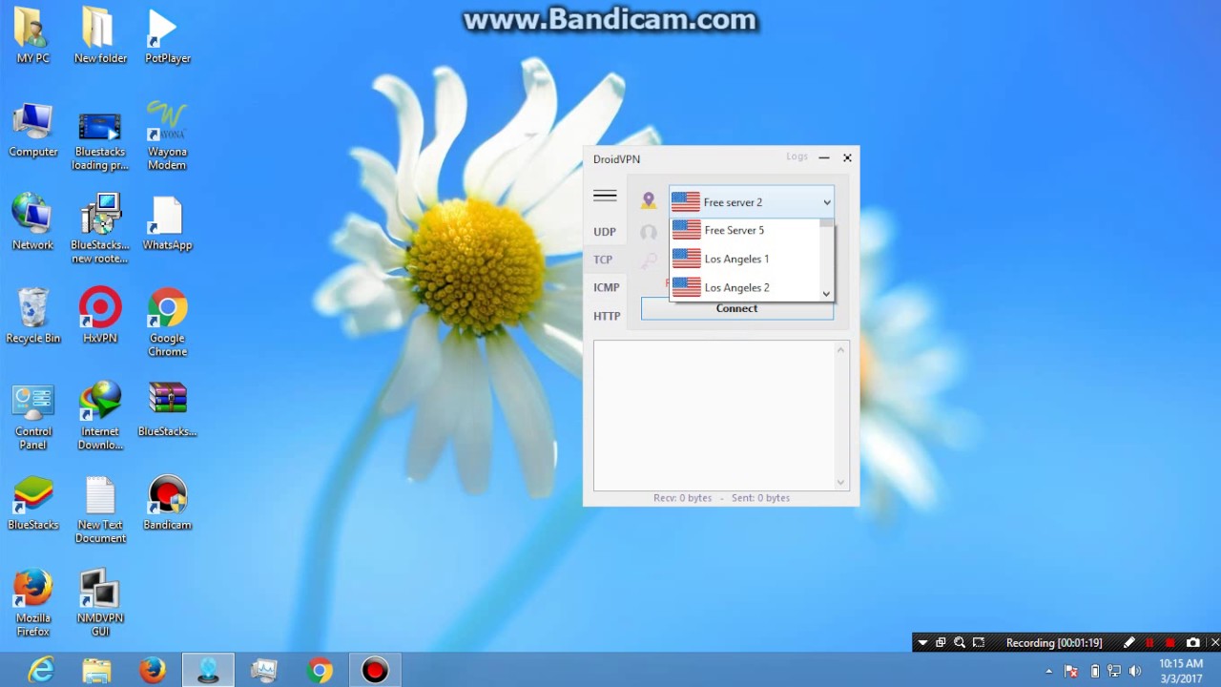Take a screenshot with Bandicam camera icon
Screen dimensions: 1221x687
[x=1192, y=643]
